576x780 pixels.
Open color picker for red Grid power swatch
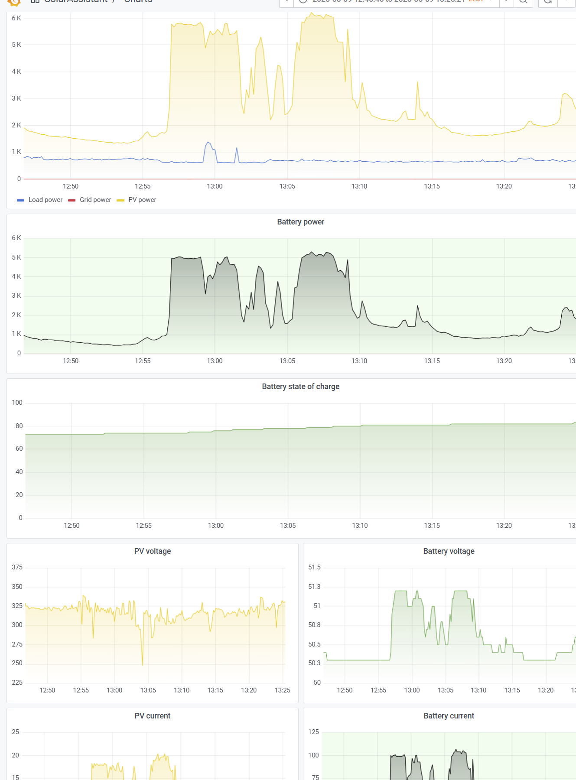click(x=72, y=200)
